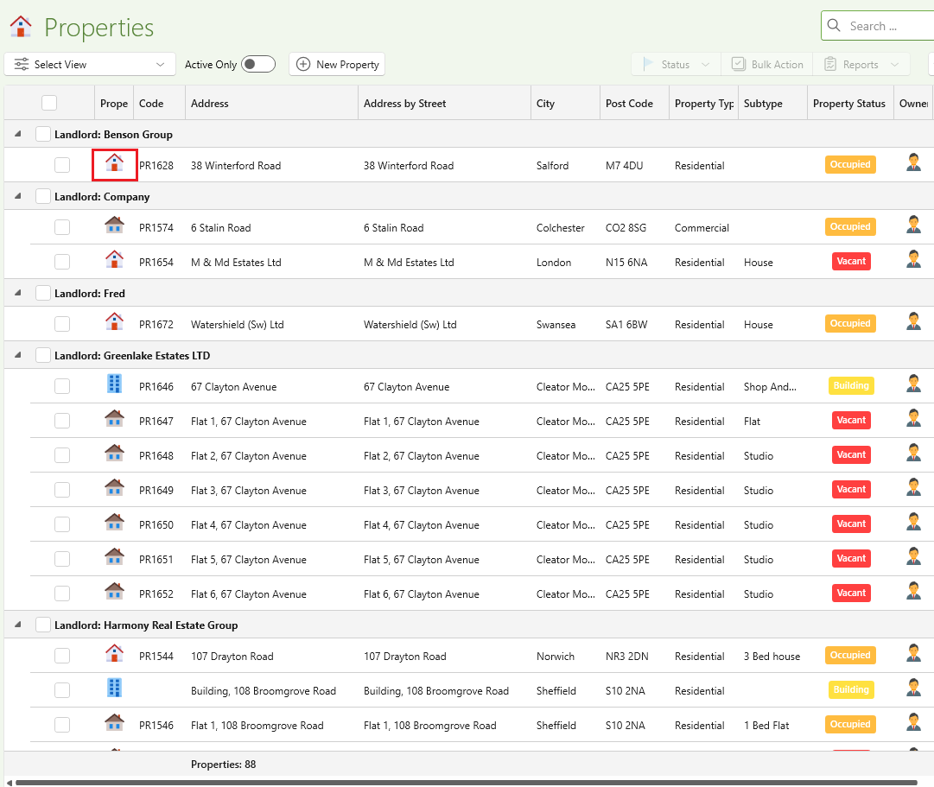Check the Landlord: Company group checkbox
Image resolution: width=934 pixels, height=787 pixels.
tap(43, 196)
